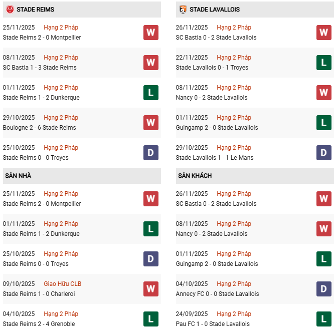Open the Boulogne 2 - 6 Stade Reims match
This screenshot has width=334, height=331.
(x=40, y=128)
